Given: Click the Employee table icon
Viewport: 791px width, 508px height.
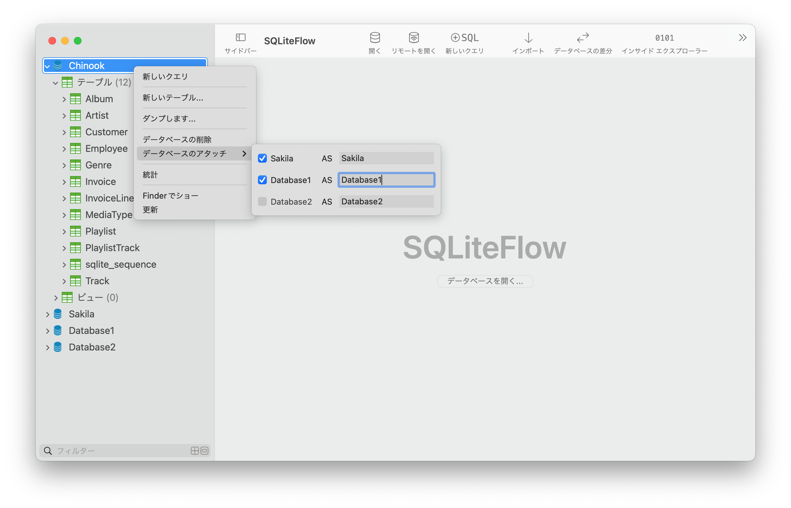Looking at the screenshot, I should pos(75,148).
